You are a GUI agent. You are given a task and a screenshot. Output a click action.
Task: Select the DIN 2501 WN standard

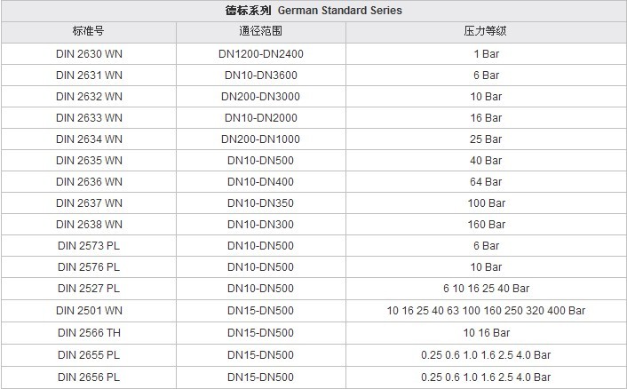coord(89,310)
